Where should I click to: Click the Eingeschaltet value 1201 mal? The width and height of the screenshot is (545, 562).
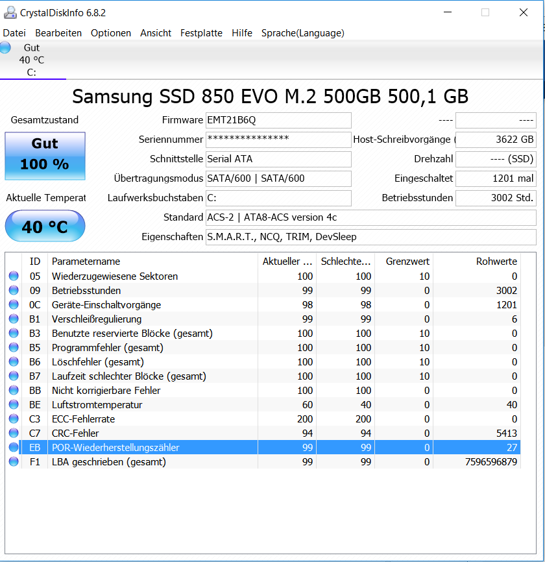click(x=496, y=178)
